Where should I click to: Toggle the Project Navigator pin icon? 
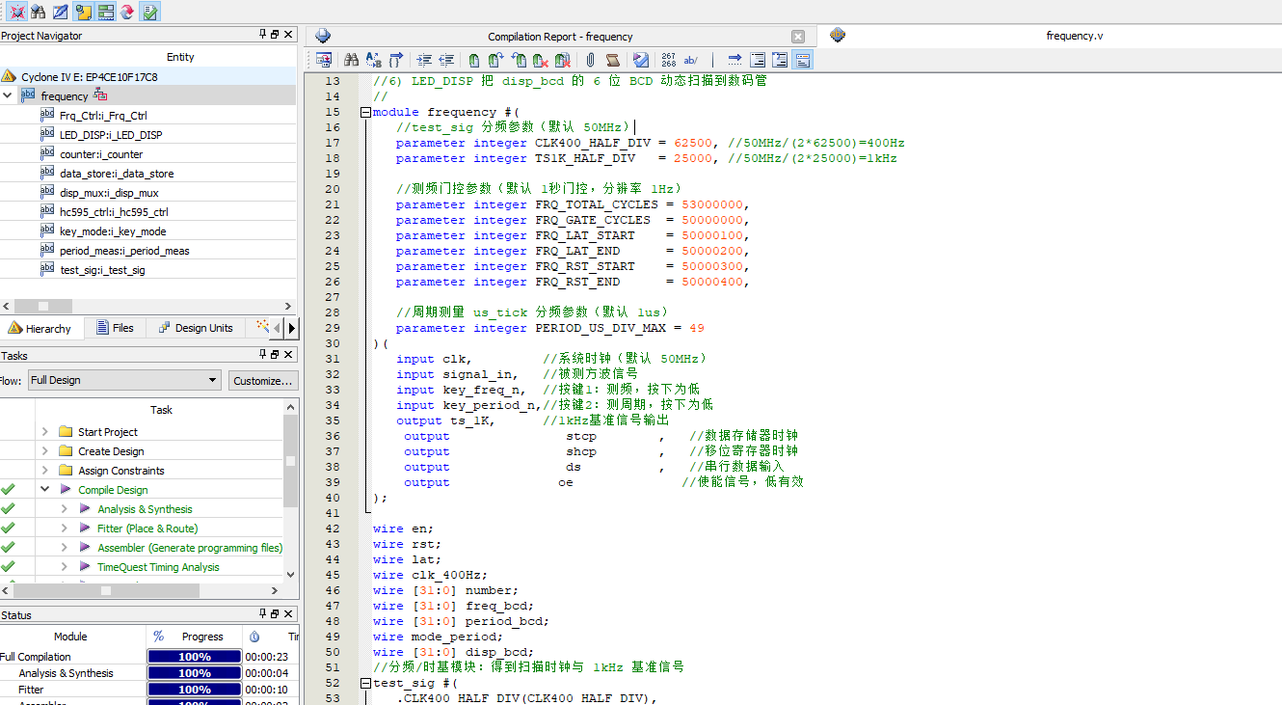pos(262,35)
